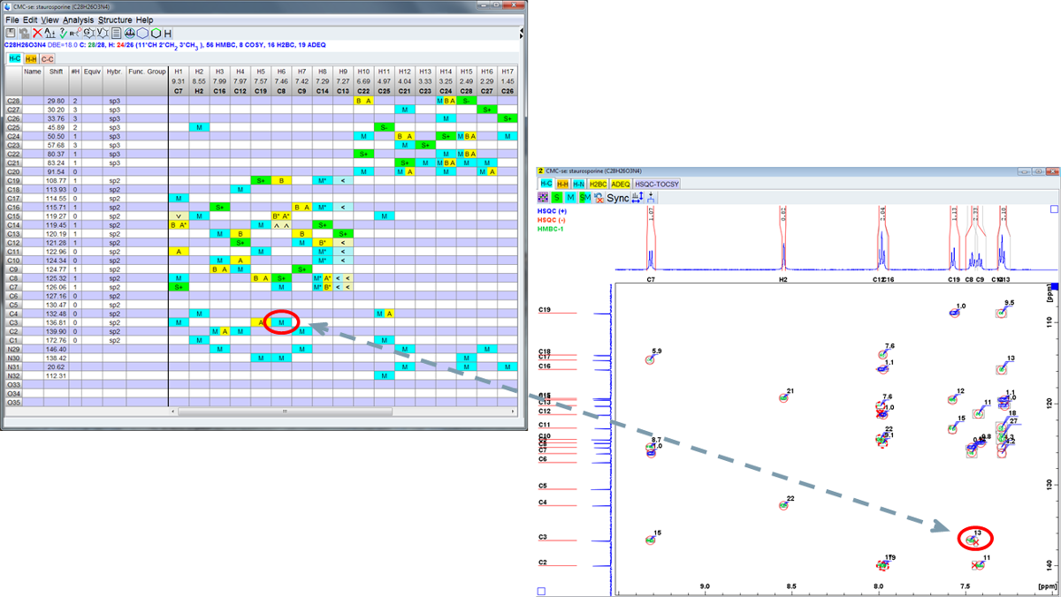Image resolution: width=1061 pixels, height=597 pixels.
Task: Open the View menu
Action: tap(50, 19)
